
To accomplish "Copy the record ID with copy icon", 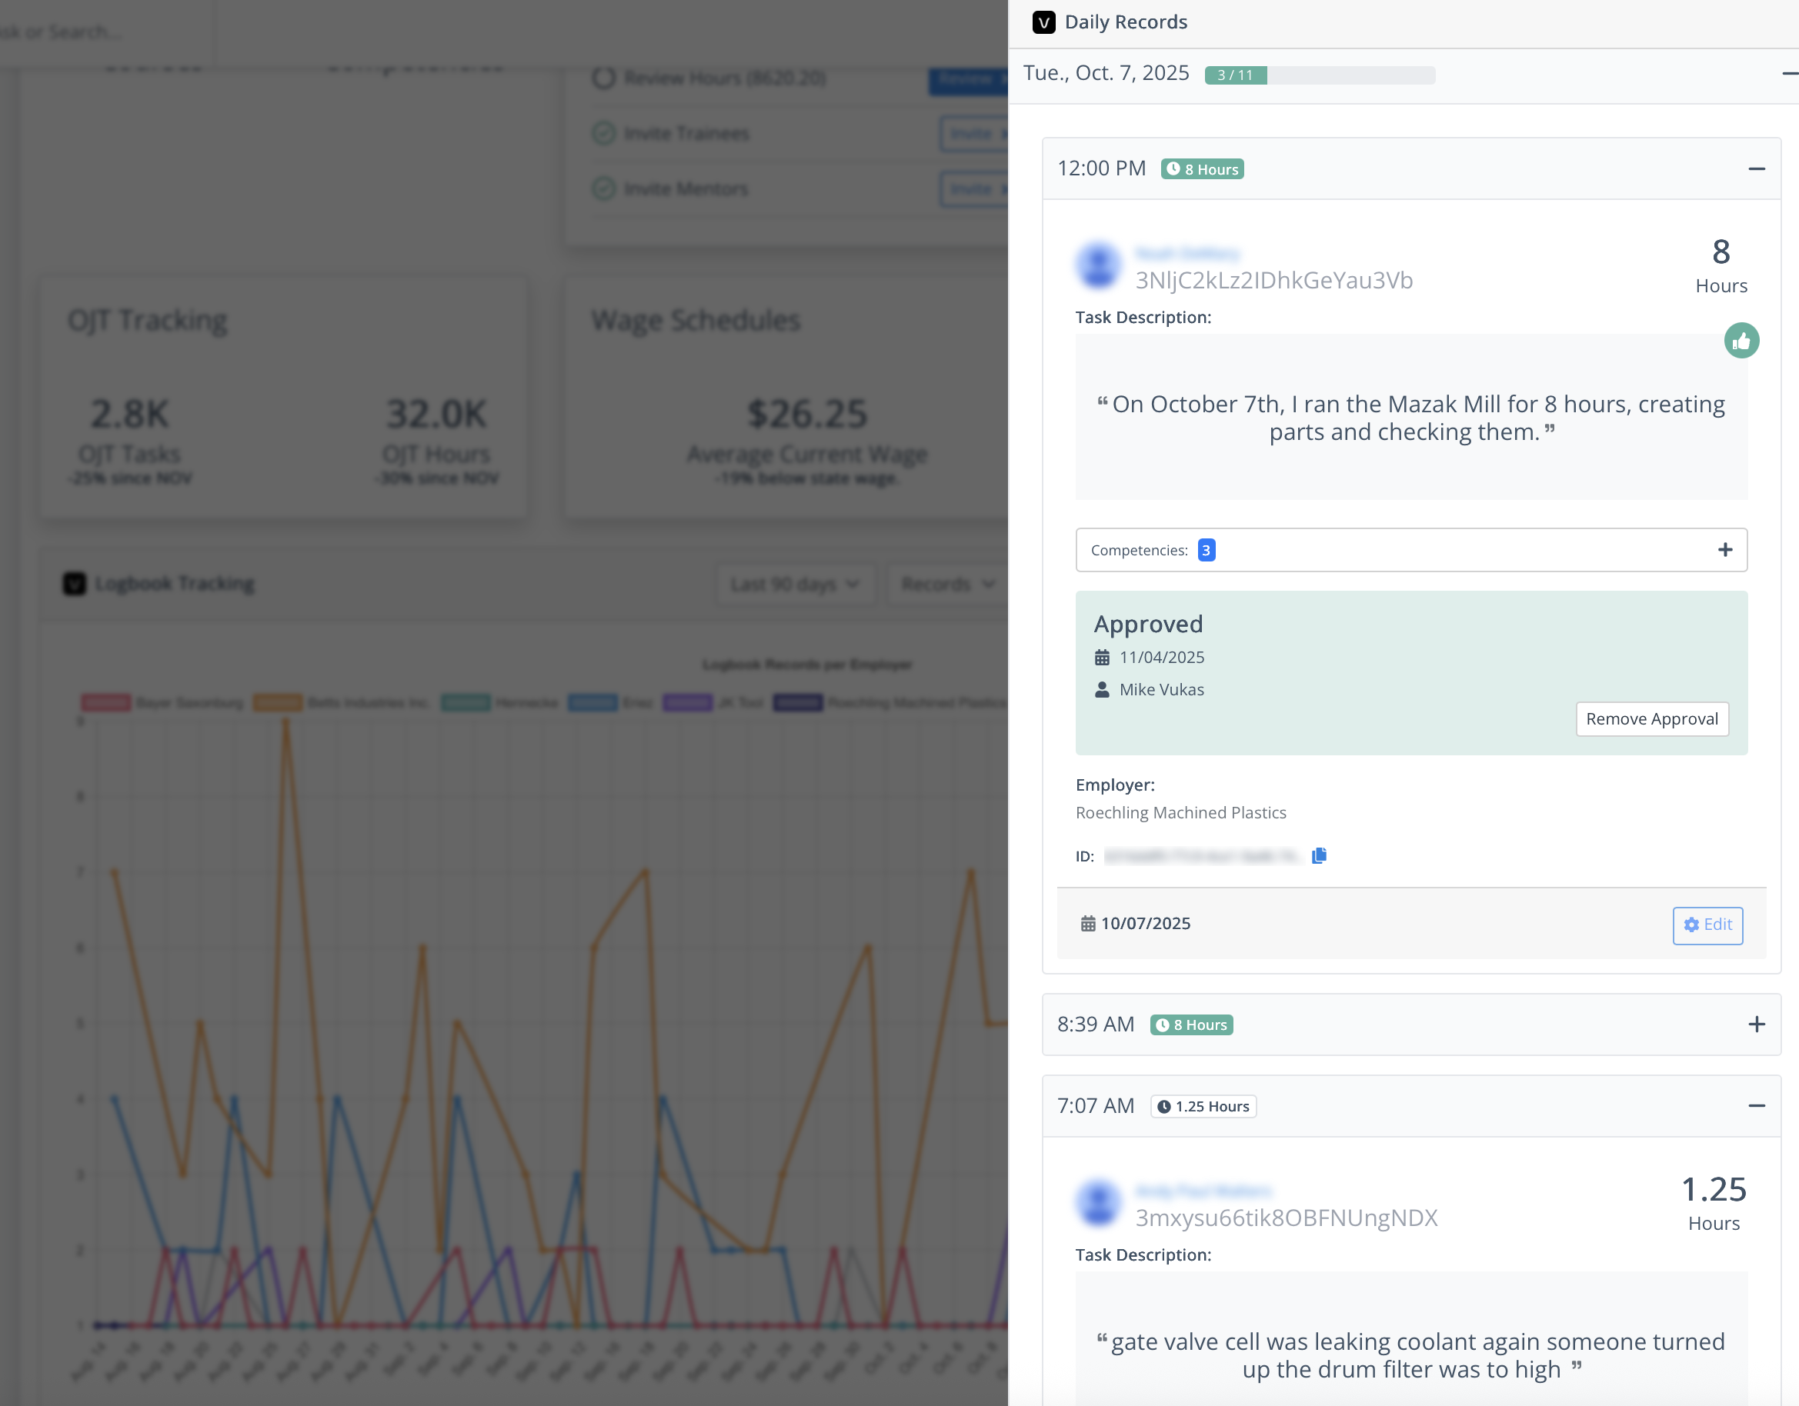I will tap(1319, 855).
